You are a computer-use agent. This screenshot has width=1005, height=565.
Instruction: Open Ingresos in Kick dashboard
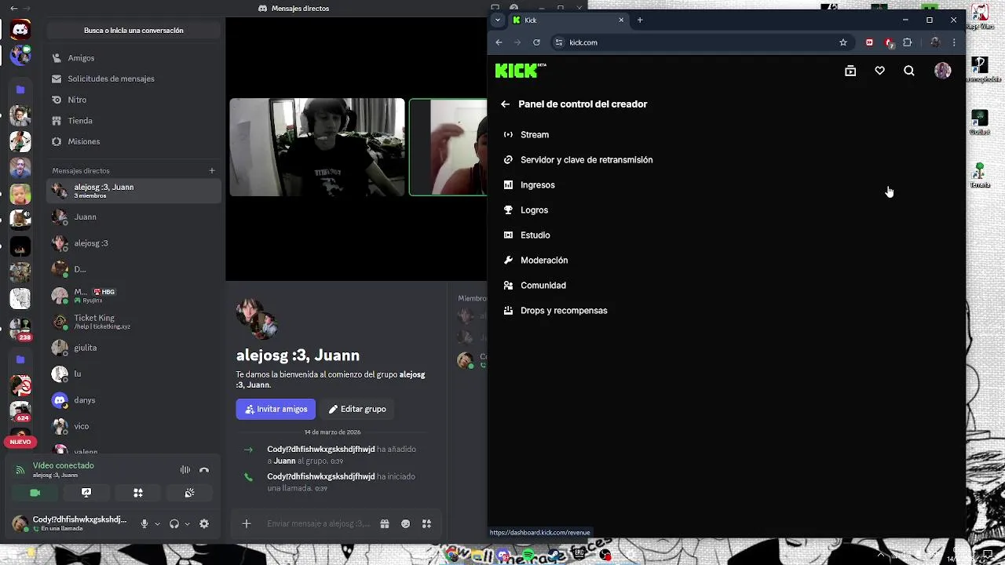529,185
